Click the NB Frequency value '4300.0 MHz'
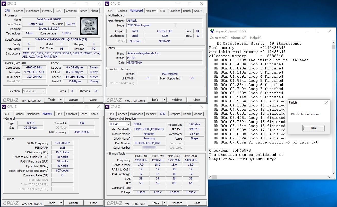 82,132
